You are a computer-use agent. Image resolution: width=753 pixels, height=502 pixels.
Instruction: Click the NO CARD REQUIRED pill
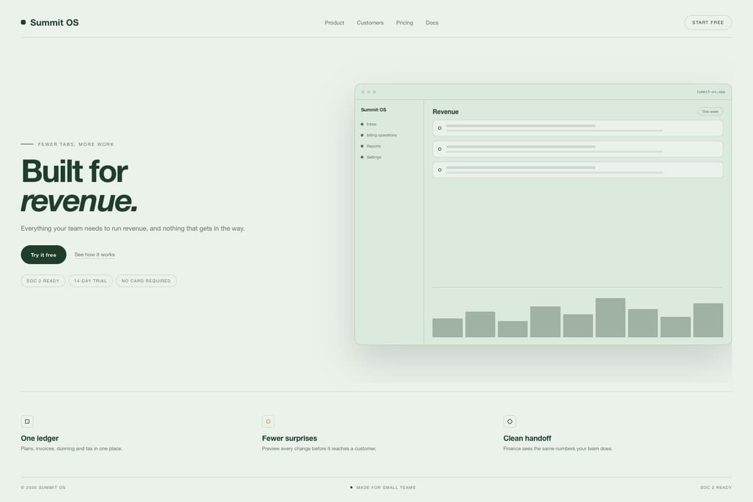tap(146, 280)
